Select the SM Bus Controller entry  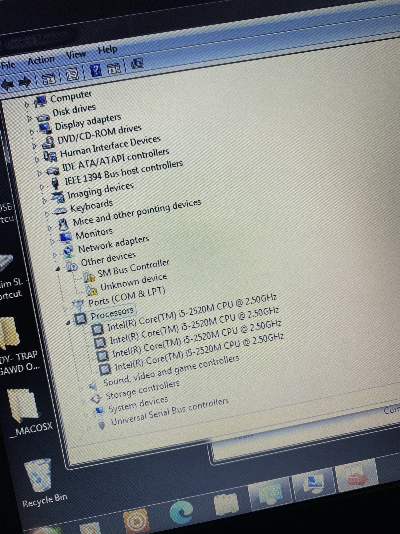(x=133, y=268)
